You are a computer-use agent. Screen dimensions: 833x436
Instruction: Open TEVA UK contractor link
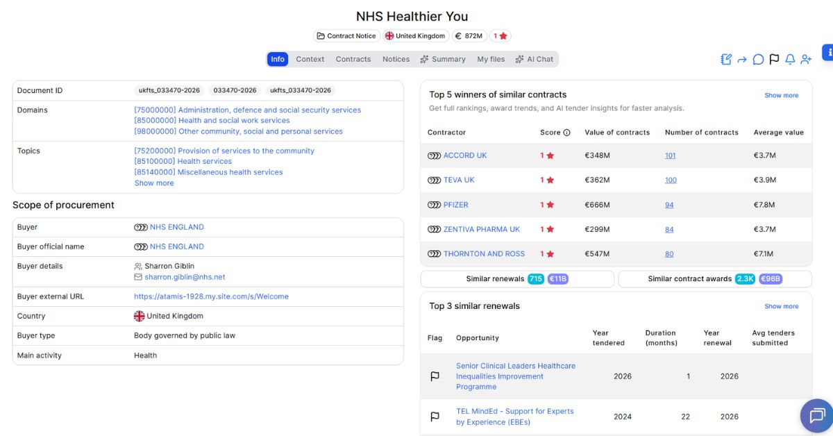pos(459,180)
